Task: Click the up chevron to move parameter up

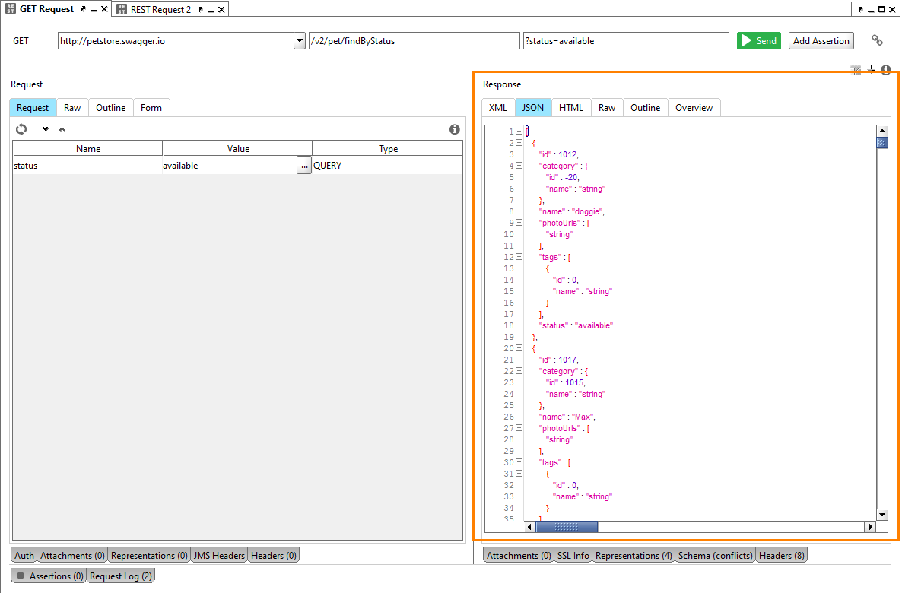Action: 62,128
